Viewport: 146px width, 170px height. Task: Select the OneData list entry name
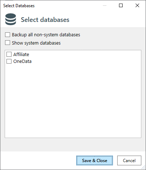pos(22,61)
